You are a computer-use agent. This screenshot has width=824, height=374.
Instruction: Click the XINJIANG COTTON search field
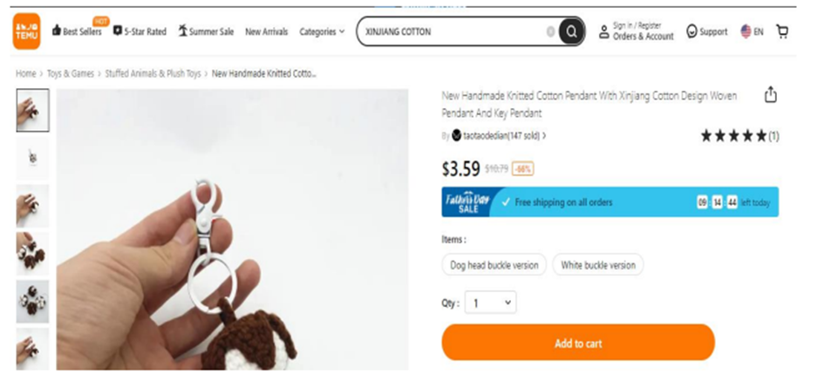453,32
